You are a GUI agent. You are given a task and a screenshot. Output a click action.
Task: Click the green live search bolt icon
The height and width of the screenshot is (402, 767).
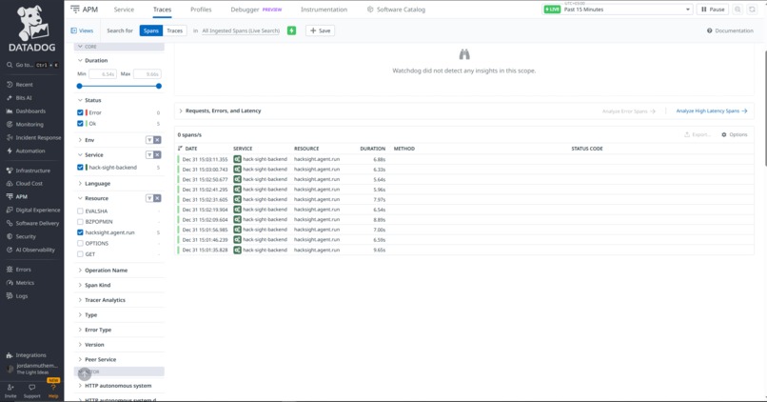point(291,30)
